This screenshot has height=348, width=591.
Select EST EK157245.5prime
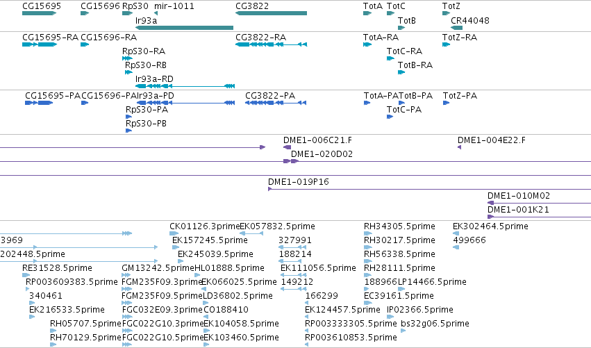coord(176,247)
